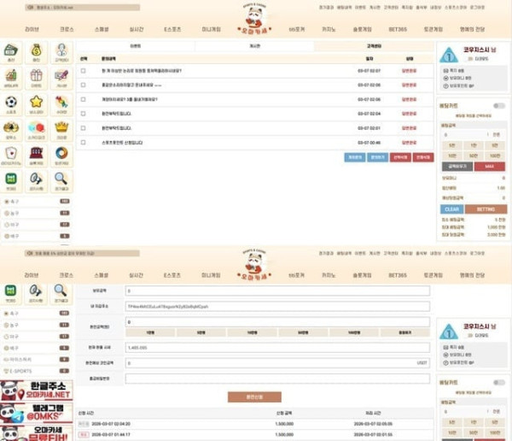512x441 pixels.
Task: Switch to the 게시판 tab above the inquiry list
Action: click(x=254, y=46)
